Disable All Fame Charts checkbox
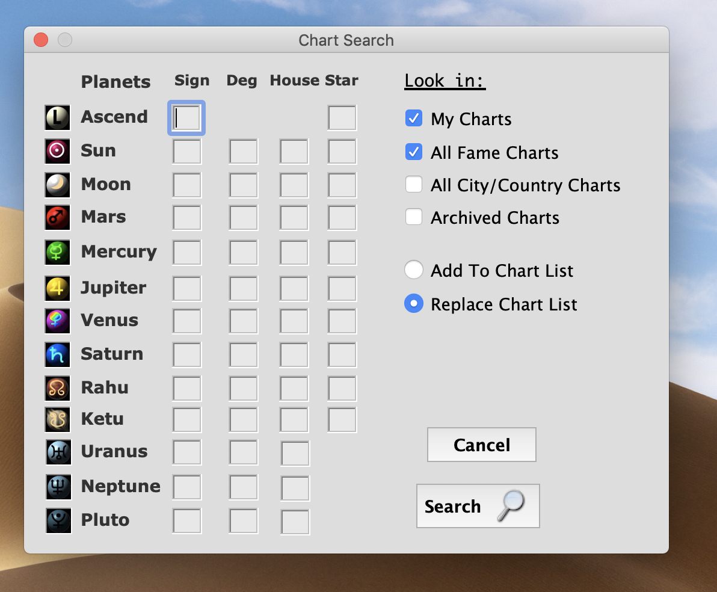717x592 pixels. (414, 152)
